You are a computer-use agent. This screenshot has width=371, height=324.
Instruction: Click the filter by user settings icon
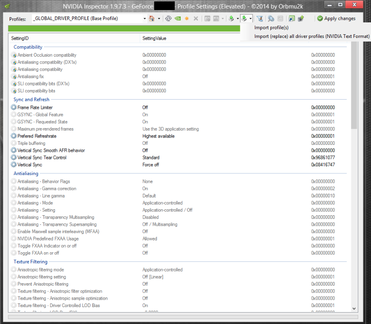[259, 18]
